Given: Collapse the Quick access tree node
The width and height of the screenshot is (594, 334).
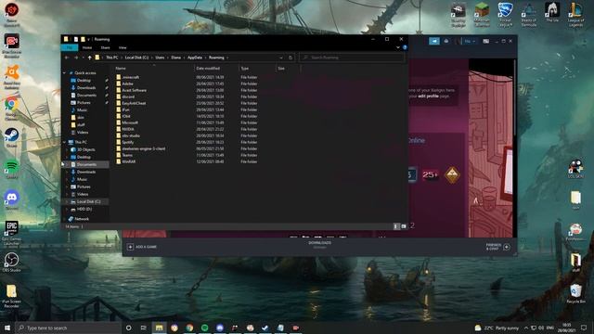Looking at the screenshot, I should pyautogui.click(x=64, y=73).
